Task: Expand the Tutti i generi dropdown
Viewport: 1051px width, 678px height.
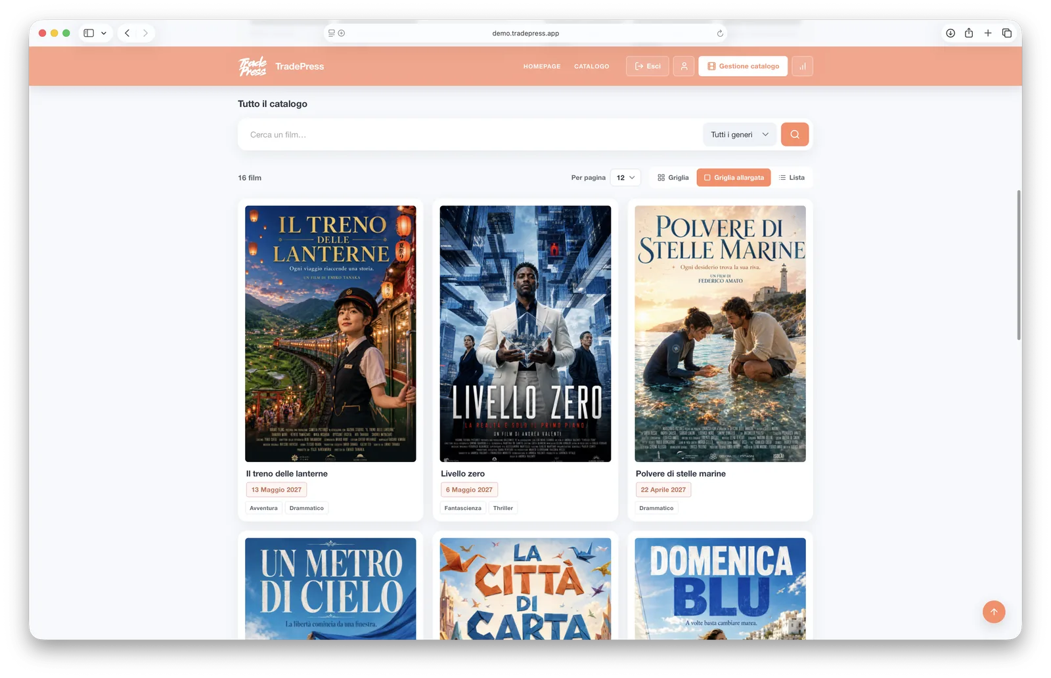Action: 740,135
